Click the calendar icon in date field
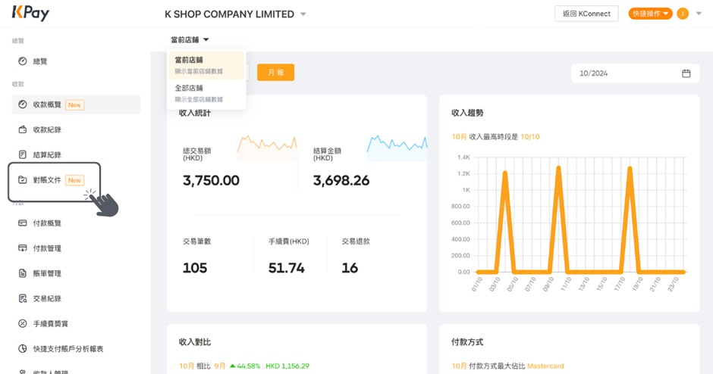Image resolution: width=713 pixels, height=374 pixels. click(x=686, y=73)
